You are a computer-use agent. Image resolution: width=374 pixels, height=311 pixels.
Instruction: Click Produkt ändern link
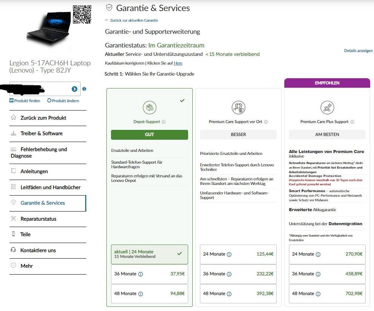point(63,101)
